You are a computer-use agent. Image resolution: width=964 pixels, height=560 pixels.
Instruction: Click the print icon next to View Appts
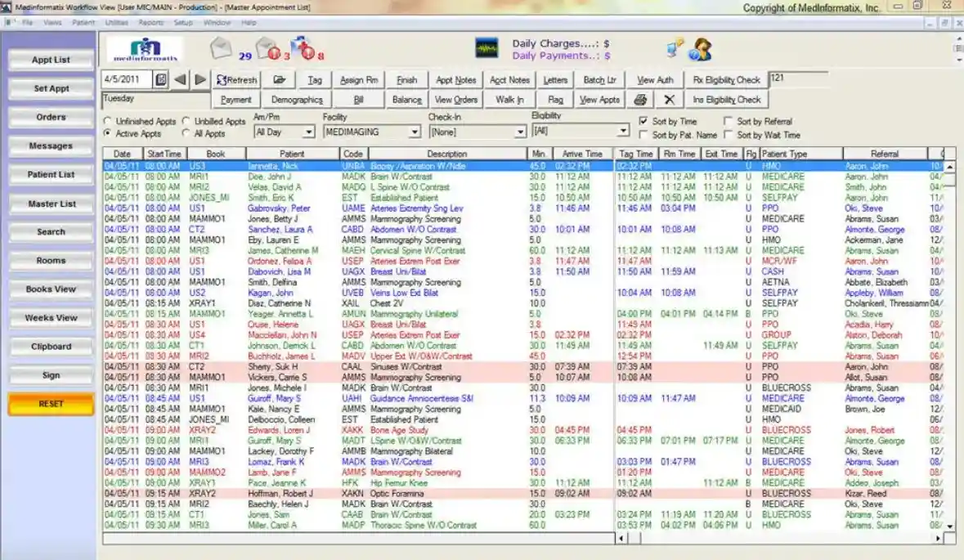click(x=642, y=99)
